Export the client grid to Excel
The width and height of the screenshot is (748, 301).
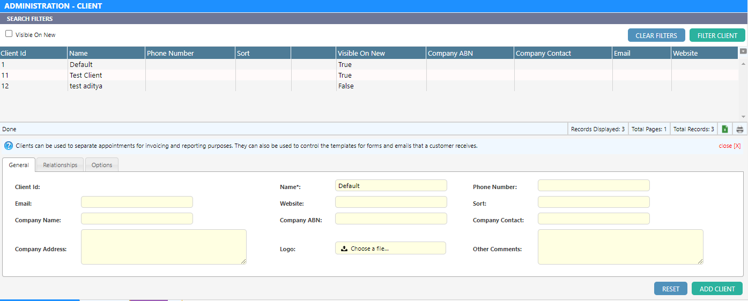pyautogui.click(x=725, y=129)
